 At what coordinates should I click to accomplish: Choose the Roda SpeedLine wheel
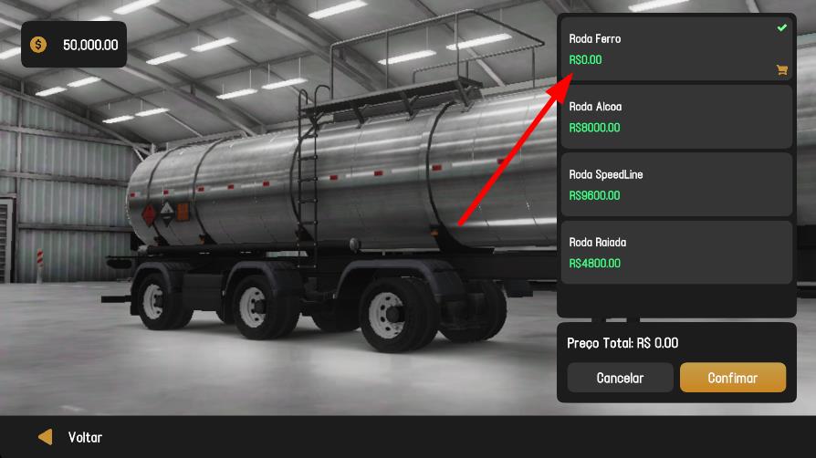pos(676,185)
